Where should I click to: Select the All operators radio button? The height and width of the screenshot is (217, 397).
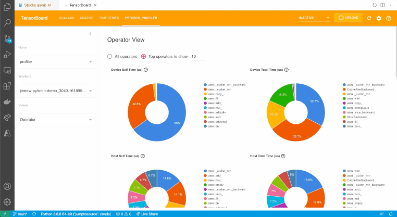[x=109, y=56]
